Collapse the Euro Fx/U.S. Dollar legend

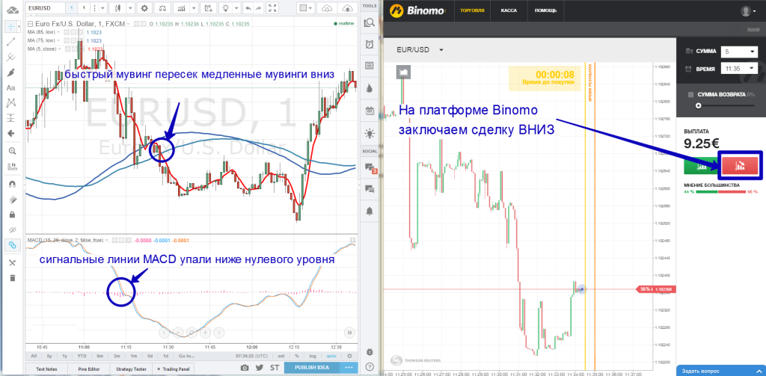coord(31,24)
